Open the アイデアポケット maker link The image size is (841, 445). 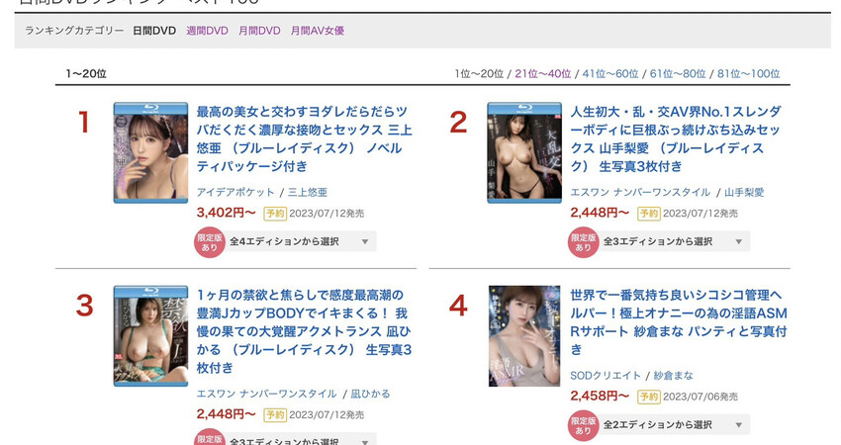[235, 192]
